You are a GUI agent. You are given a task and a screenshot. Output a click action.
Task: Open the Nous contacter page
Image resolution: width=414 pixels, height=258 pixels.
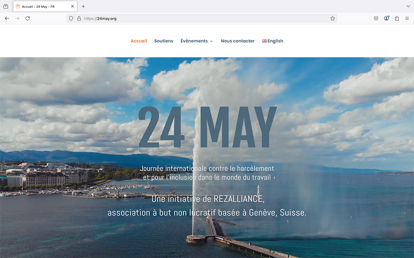point(238,41)
